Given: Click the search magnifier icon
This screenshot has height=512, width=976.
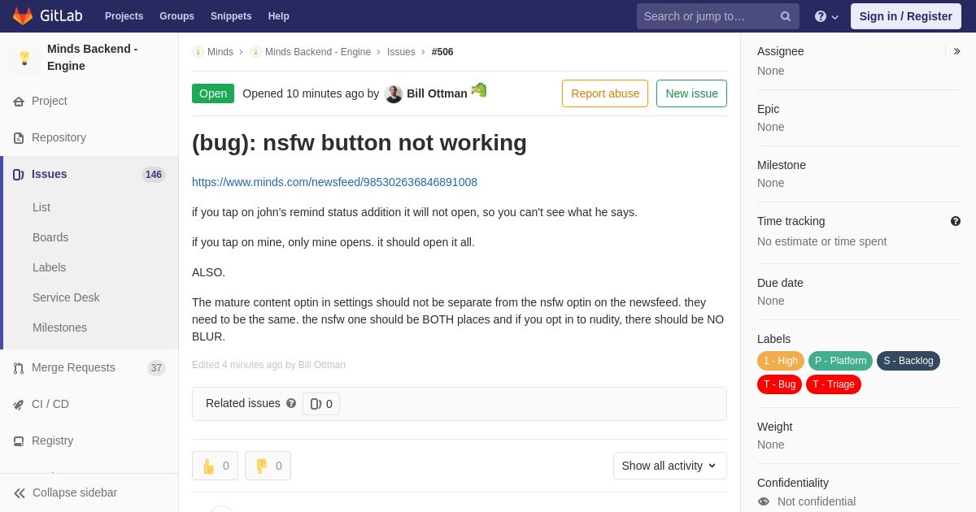Looking at the screenshot, I should click(786, 16).
